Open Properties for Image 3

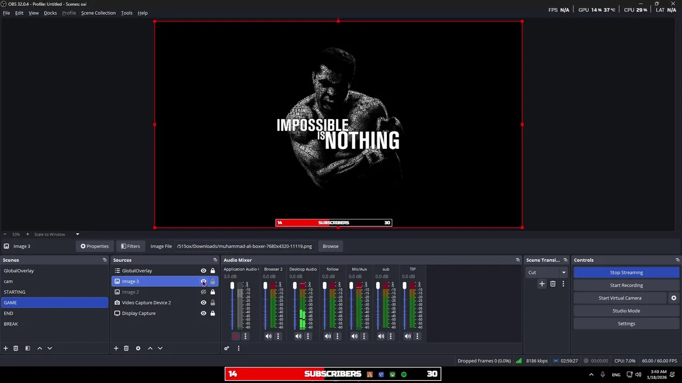(94, 246)
